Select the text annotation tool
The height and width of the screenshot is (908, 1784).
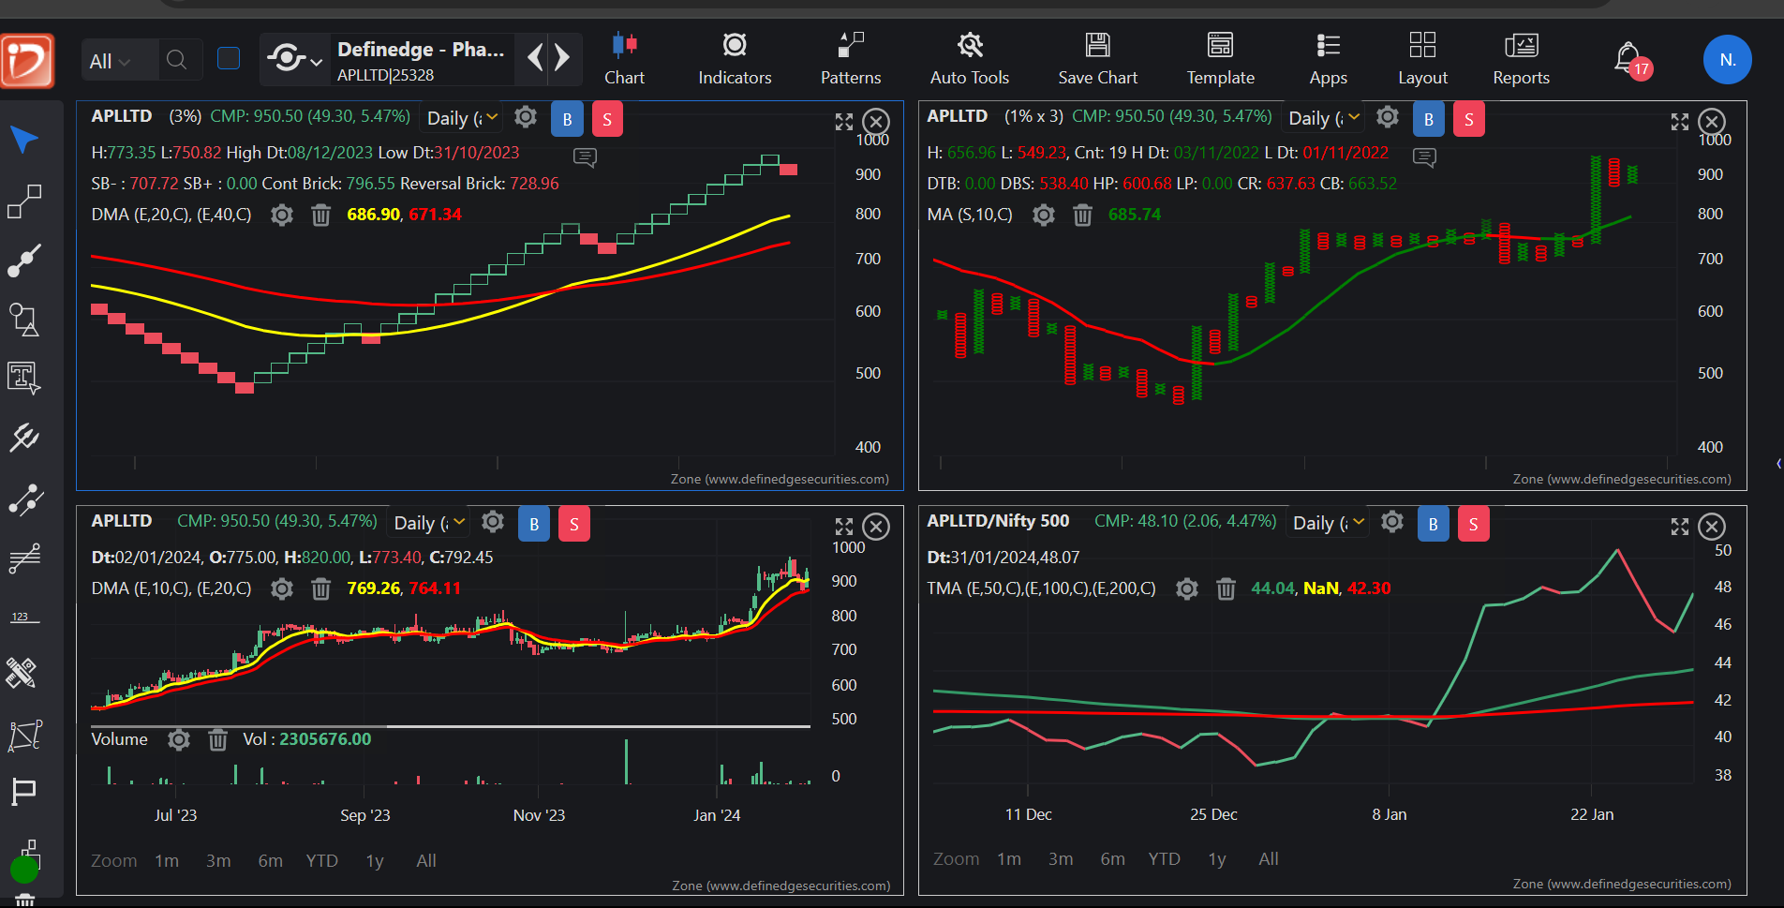coord(24,378)
